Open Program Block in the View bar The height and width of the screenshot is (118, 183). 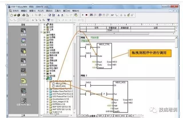coord(23,32)
